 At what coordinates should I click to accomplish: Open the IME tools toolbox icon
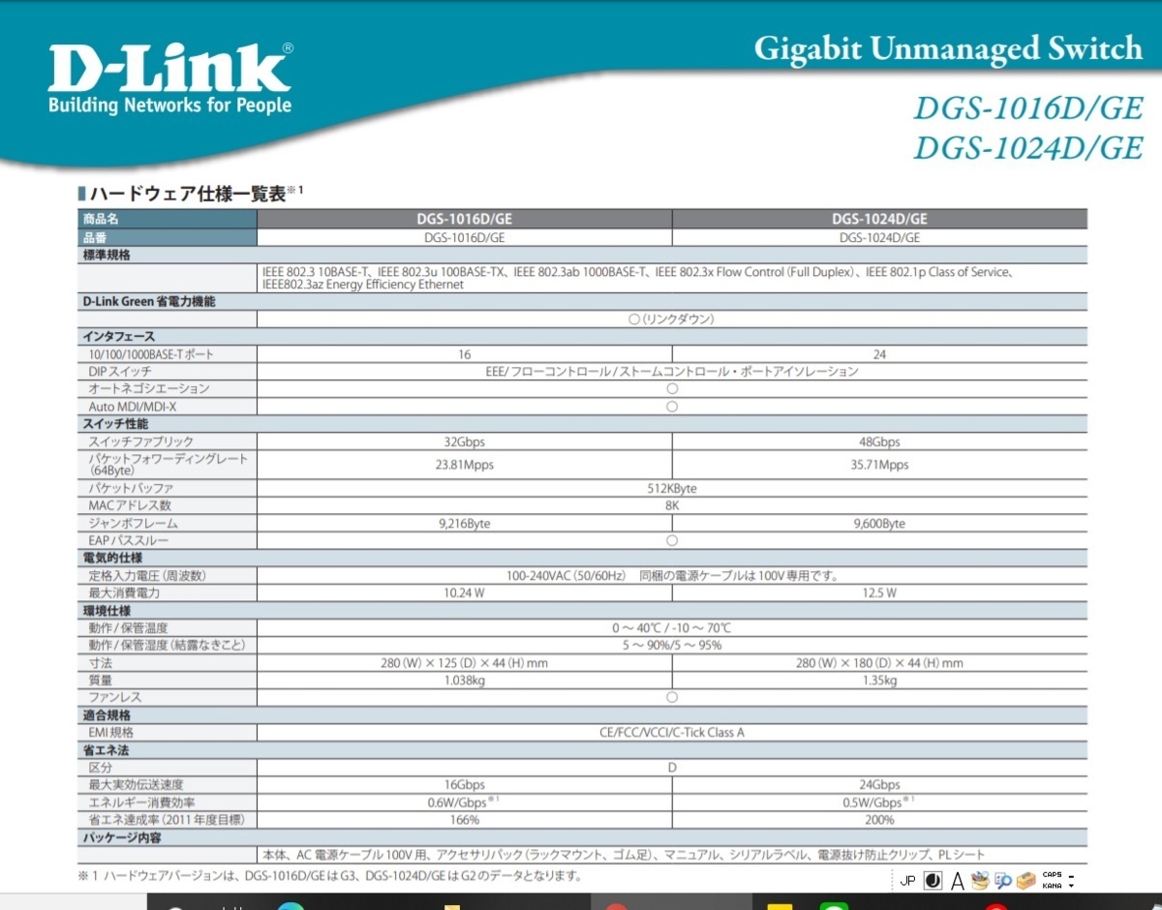(x=1026, y=881)
